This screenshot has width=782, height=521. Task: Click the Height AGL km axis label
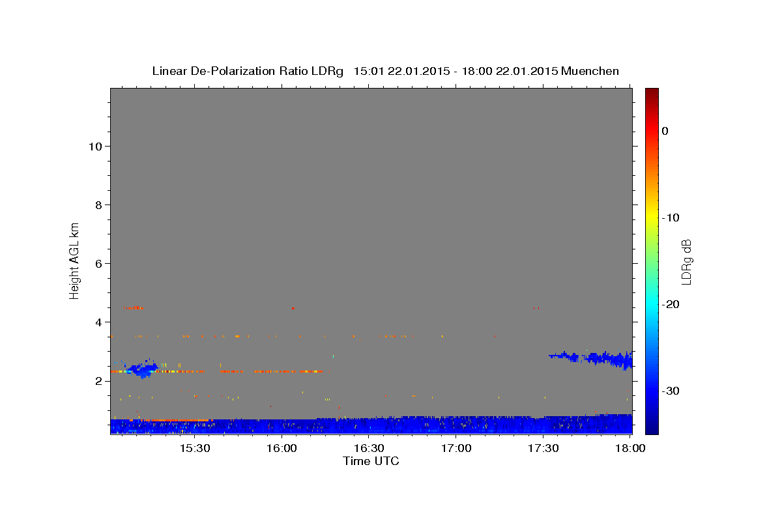point(74,260)
